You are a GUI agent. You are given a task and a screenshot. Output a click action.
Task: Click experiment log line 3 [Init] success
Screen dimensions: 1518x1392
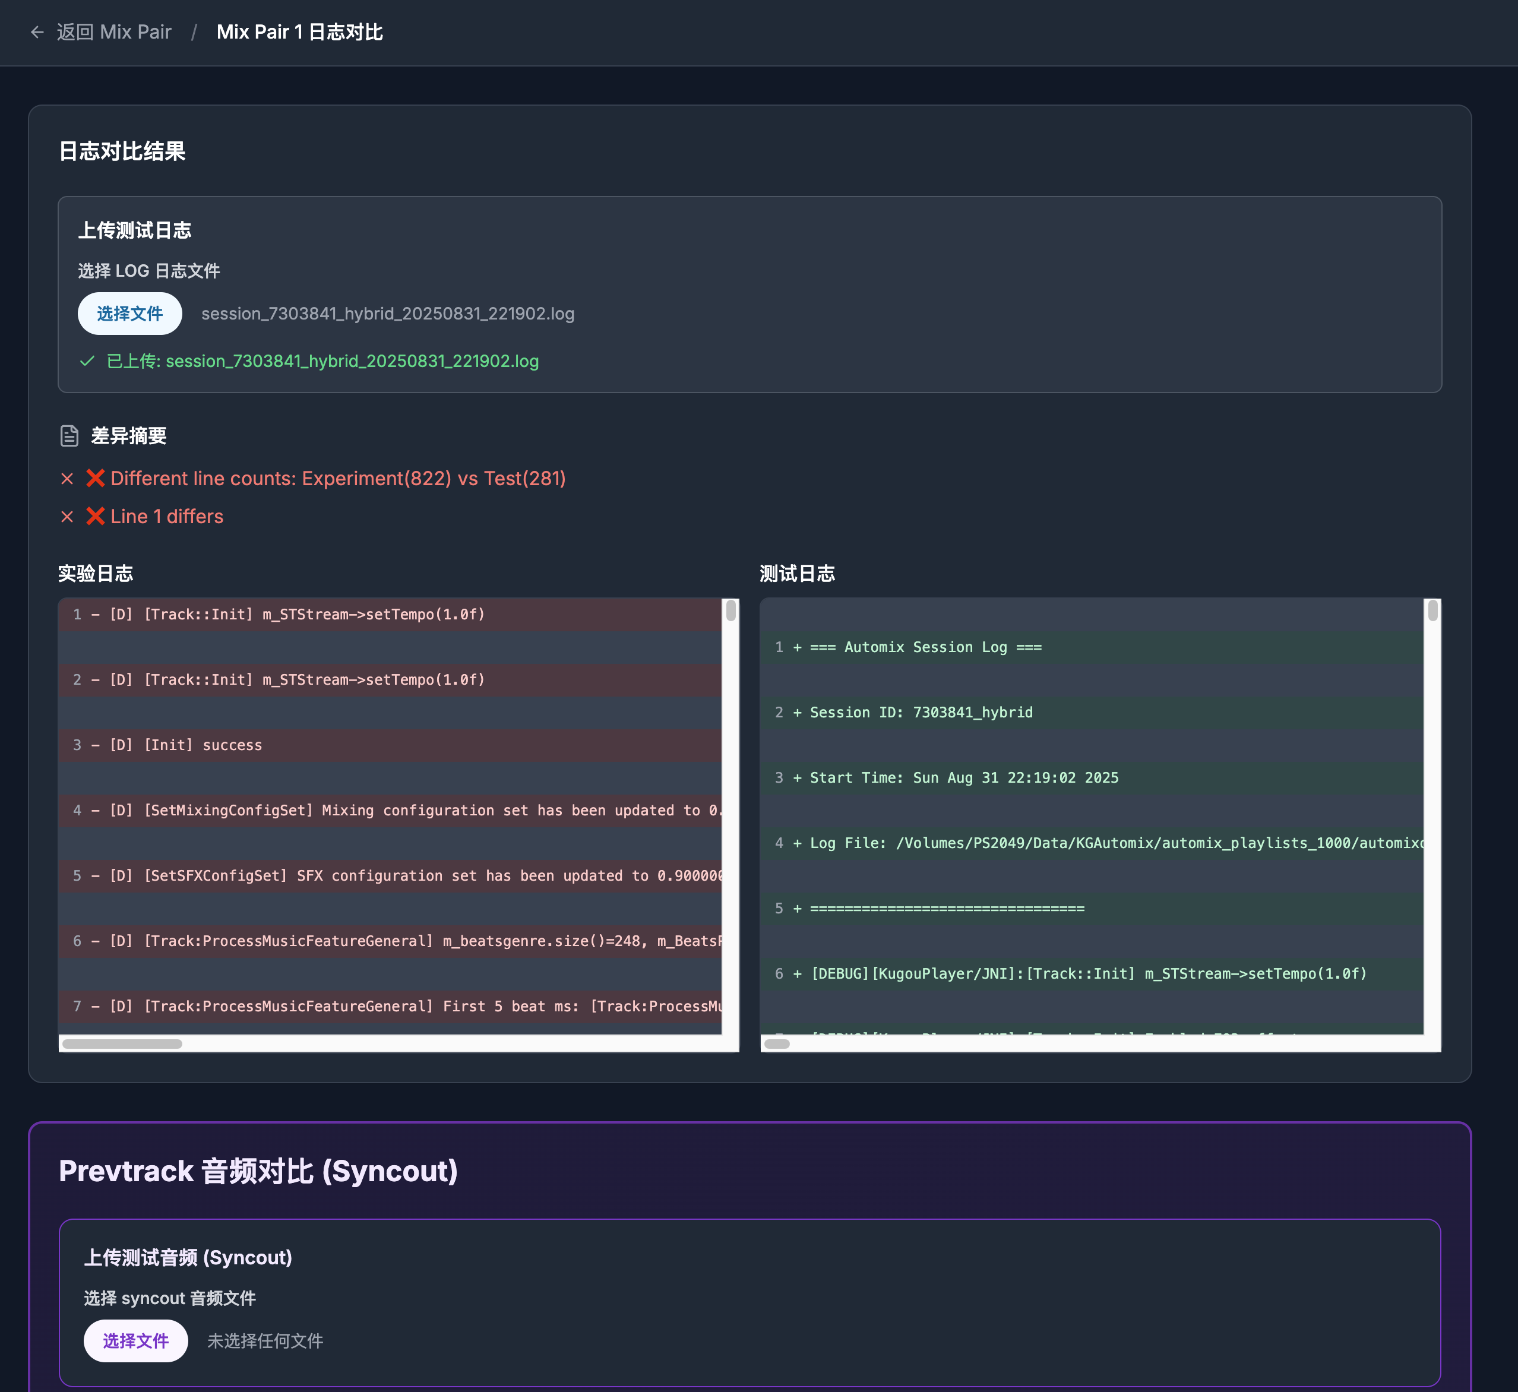[x=390, y=745]
